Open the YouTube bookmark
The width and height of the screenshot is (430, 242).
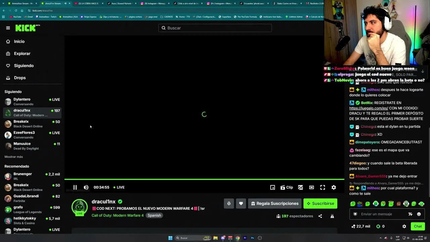15,16
